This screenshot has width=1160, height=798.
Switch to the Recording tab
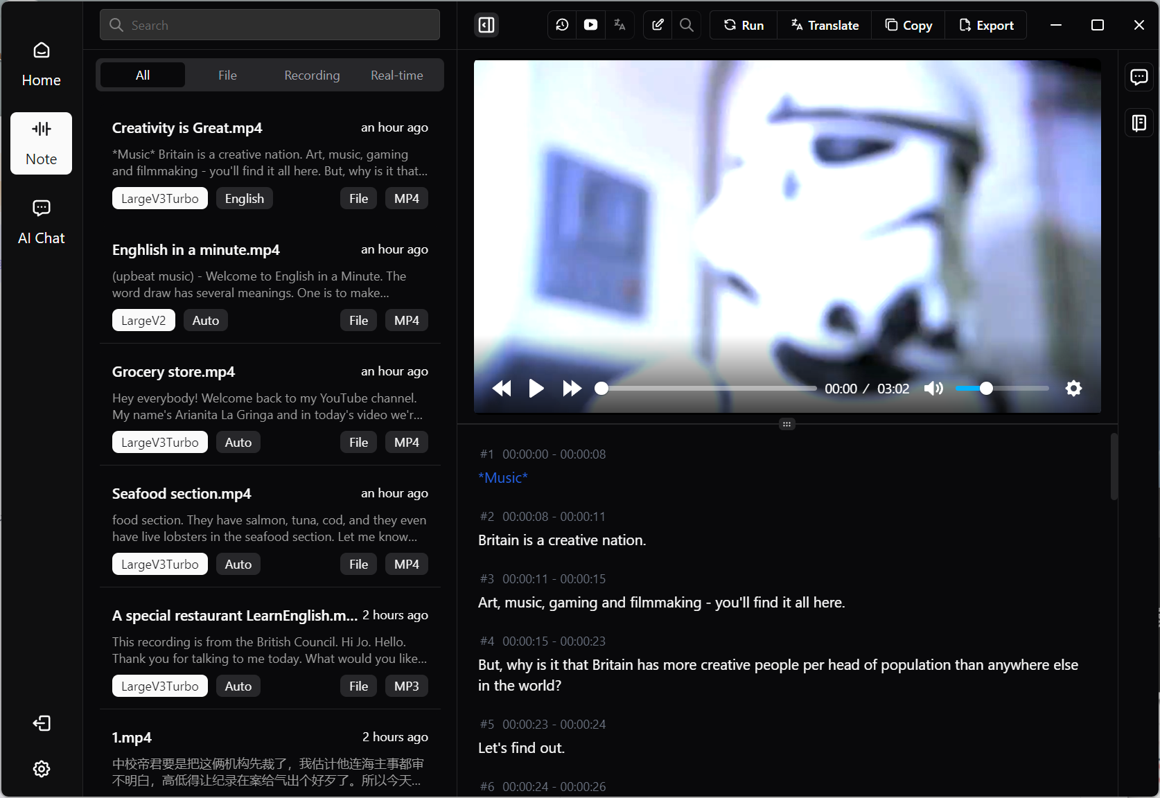click(x=312, y=76)
